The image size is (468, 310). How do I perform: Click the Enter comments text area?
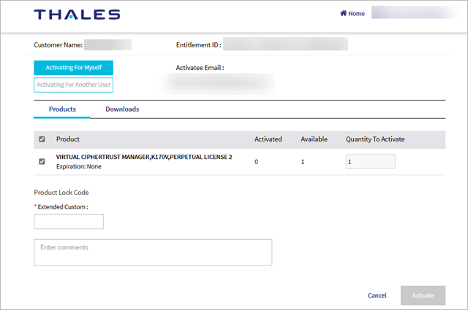153,252
